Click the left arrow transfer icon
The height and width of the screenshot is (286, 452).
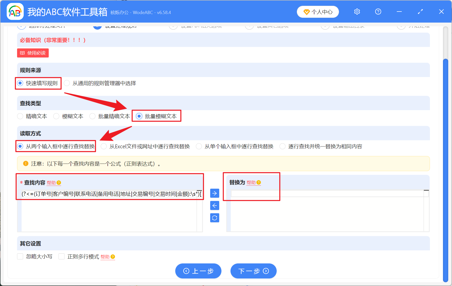click(x=214, y=205)
